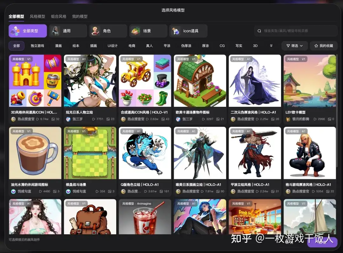343x253 pixels.
Task: Filter by 写实 tag
Action: (x=239, y=46)
